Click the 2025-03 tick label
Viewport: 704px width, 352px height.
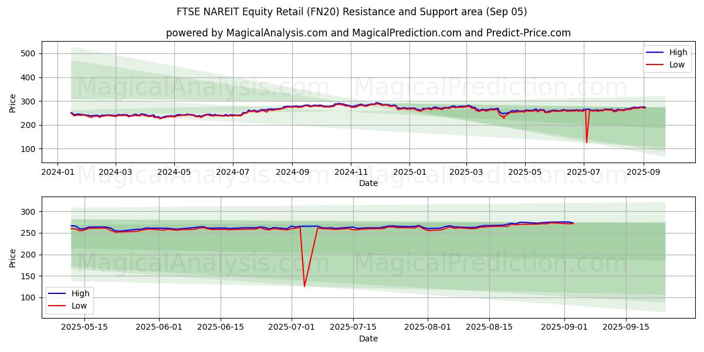coord(466,172)
